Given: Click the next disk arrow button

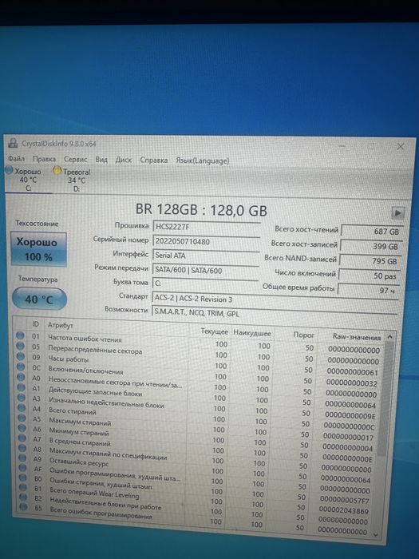Looking at the screenshot, I should click(x=397, y=213).
